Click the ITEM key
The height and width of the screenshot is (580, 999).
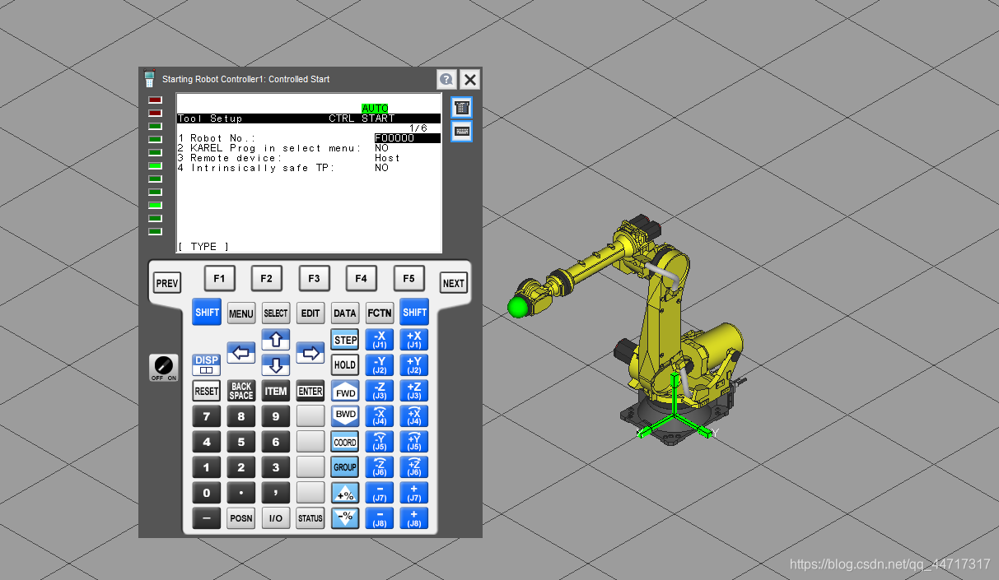[276, 391]
